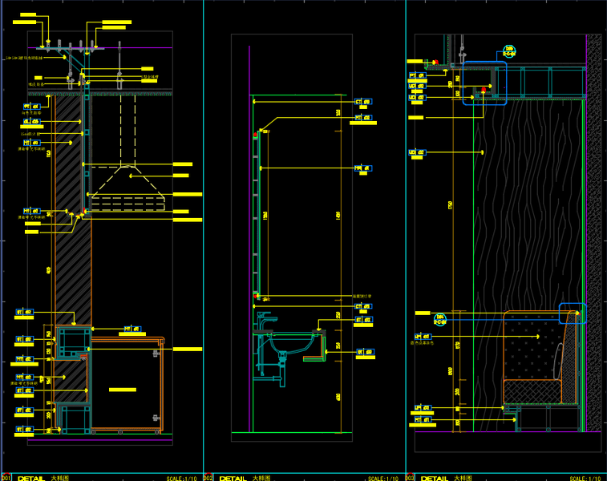Select the diagonal-hatched wall column in drawing 001
Screen dimensions: 607x481
coord(72,211)
